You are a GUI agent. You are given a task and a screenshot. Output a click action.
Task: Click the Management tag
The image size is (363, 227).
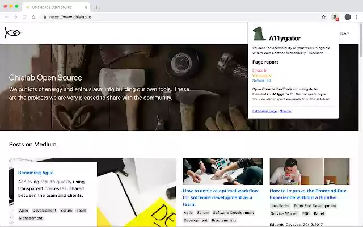coord(31,218)
